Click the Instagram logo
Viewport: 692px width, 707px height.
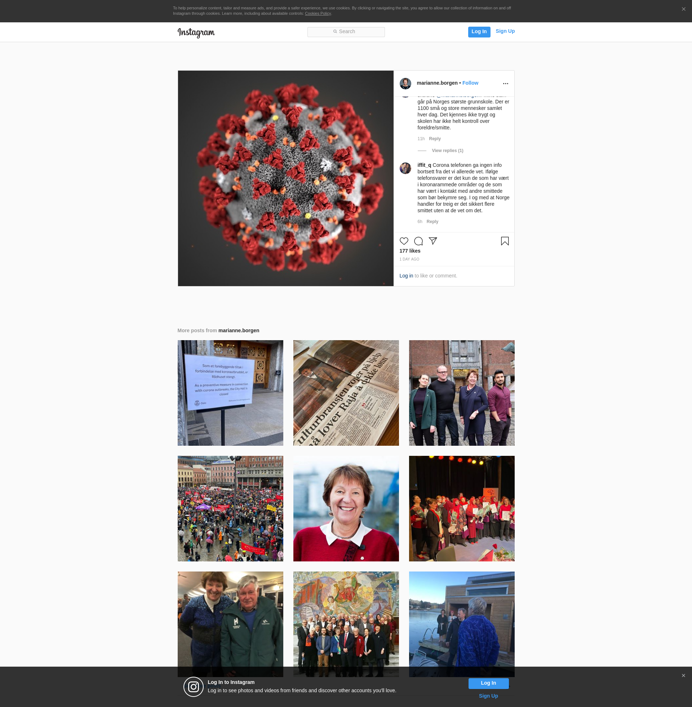point(196,32)
